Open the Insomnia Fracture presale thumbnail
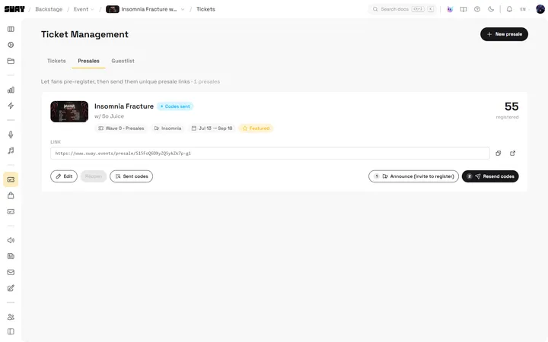Screen dimensions: 548x342 tap(69, 112)
